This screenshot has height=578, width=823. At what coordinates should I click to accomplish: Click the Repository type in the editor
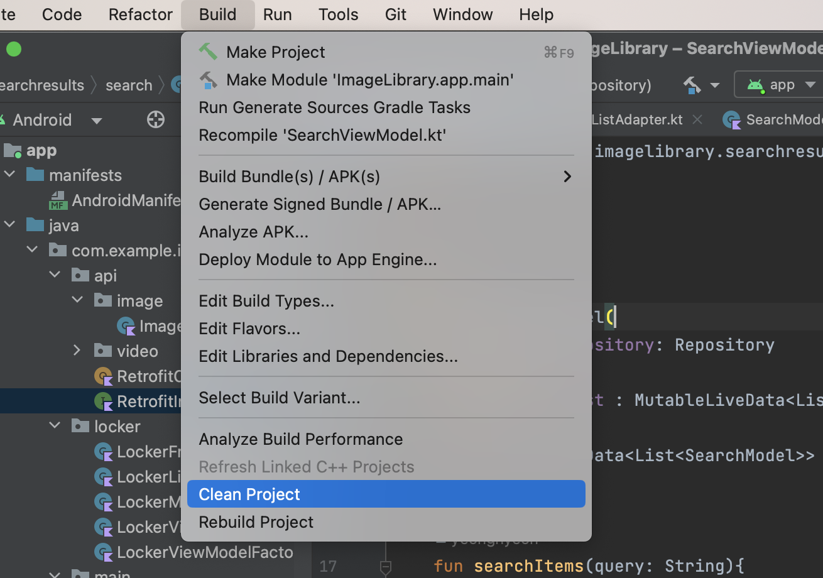click(x=724, y=345)
